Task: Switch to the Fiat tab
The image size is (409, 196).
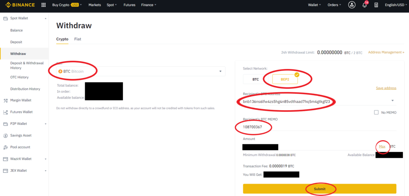Action: pyautogui.click(x=78, y=39)
